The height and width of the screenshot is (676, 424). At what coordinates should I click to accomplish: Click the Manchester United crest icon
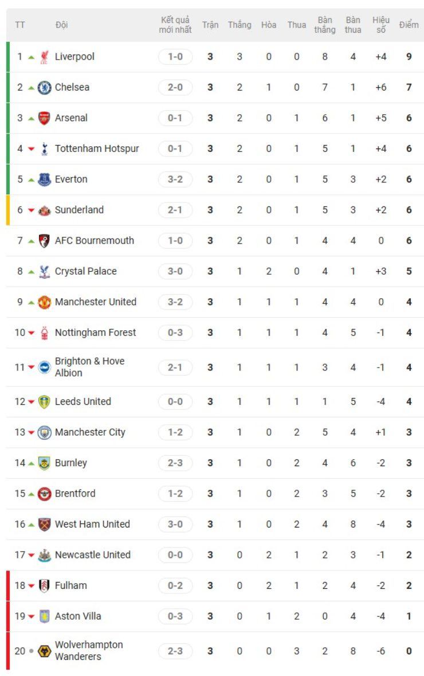pyautogui.click(x=44, y=302)
